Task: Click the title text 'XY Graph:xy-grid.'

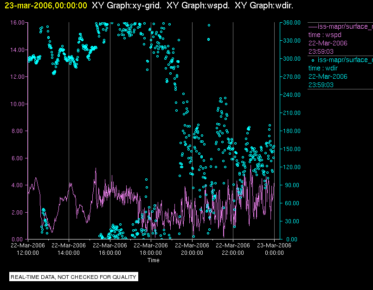Action: [x=127, y=6]
